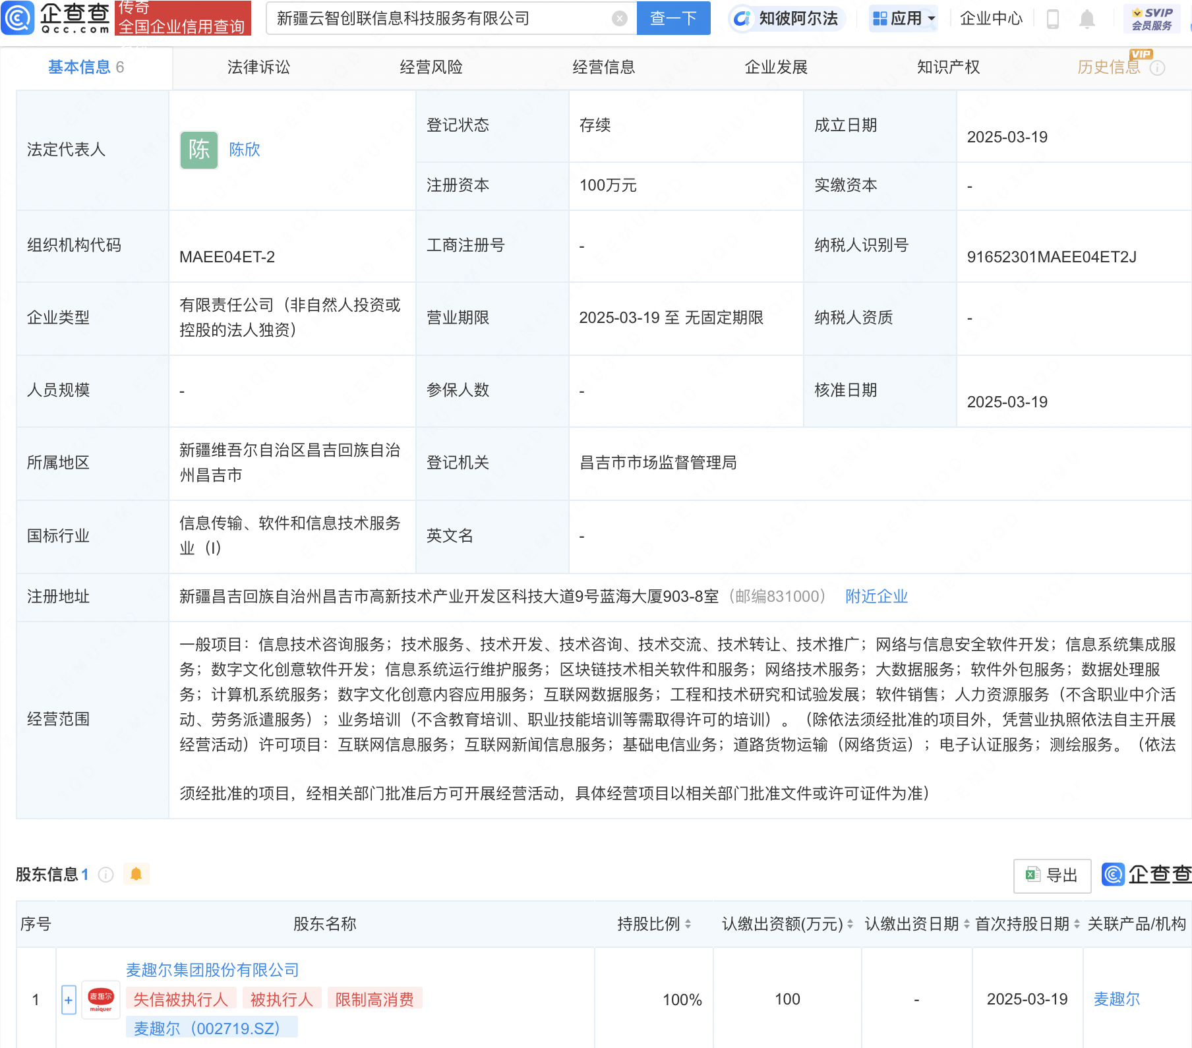This screenshot has width=1192, height=1048.
Task: Click registration status 存续
Action: 595,125
